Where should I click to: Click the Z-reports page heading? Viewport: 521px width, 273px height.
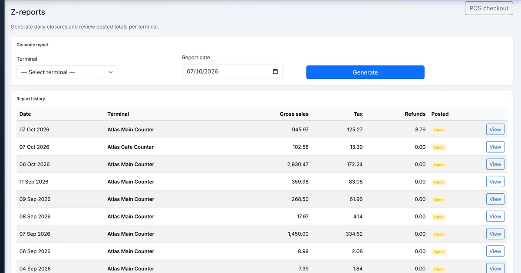[28, 12]
